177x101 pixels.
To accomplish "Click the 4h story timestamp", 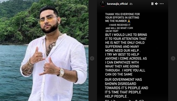I will point(131,4).
